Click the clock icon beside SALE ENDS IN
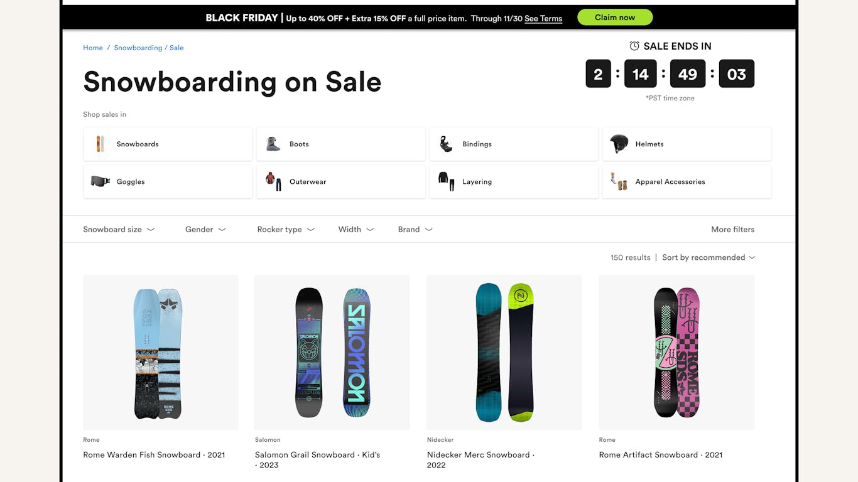Image resolution: width=858 pixels, height=482 pixels. 633,45
